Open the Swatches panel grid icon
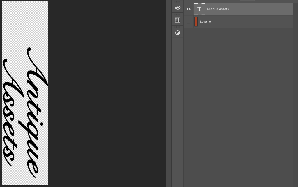Screen dimensions: 298x187 coord(178,20)
